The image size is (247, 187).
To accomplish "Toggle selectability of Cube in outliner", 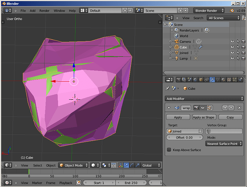I will 238,47.
